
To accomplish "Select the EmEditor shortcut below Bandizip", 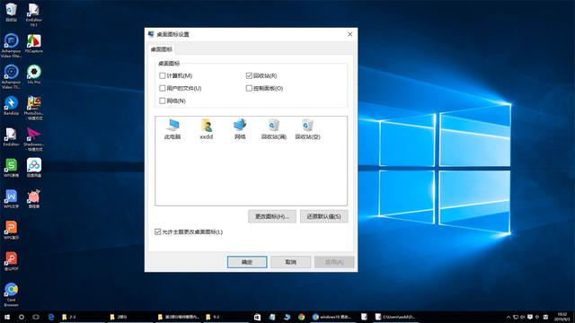I will pyautogui.click(x=11, y=136).
